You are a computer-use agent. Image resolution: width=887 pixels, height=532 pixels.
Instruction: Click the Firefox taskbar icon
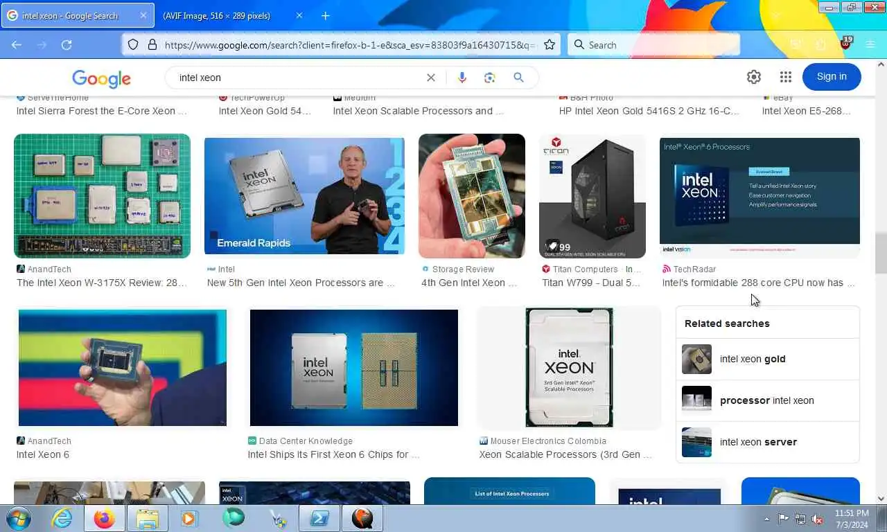click(105, 518)
